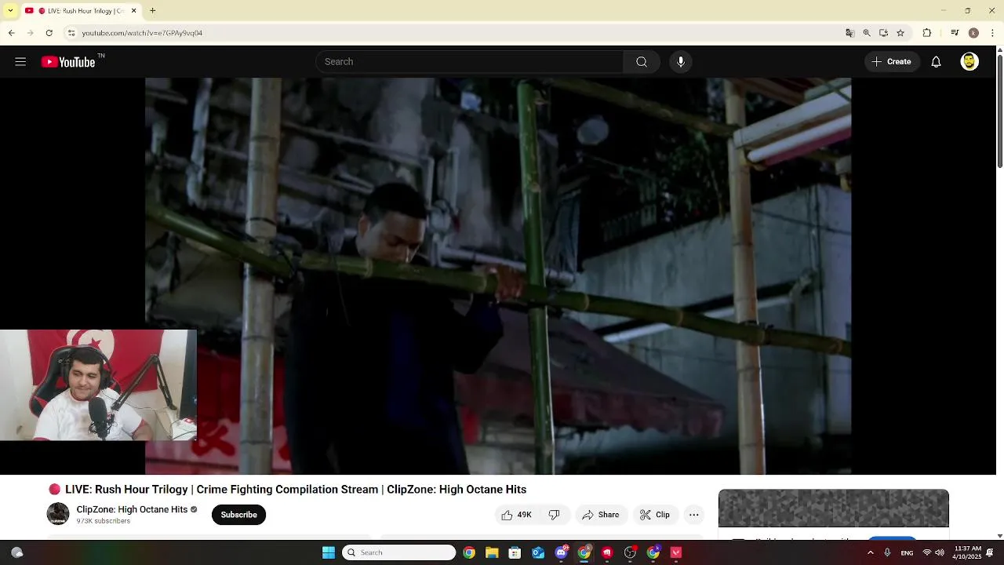Show hidden system tray icons
Viewport: 1004px width, 565px height.
pyautogui.click(x=870, y=552)
